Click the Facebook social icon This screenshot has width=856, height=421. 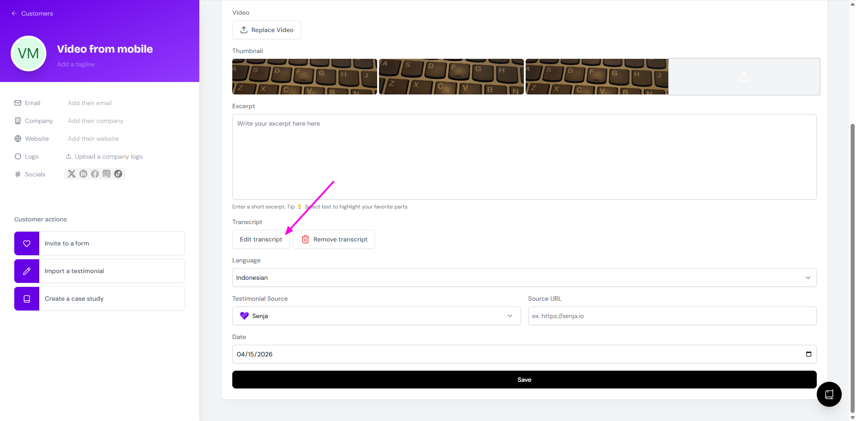[x=95, y=174]
